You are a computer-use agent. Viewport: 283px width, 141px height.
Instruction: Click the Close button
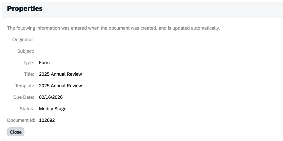[16, 132]
